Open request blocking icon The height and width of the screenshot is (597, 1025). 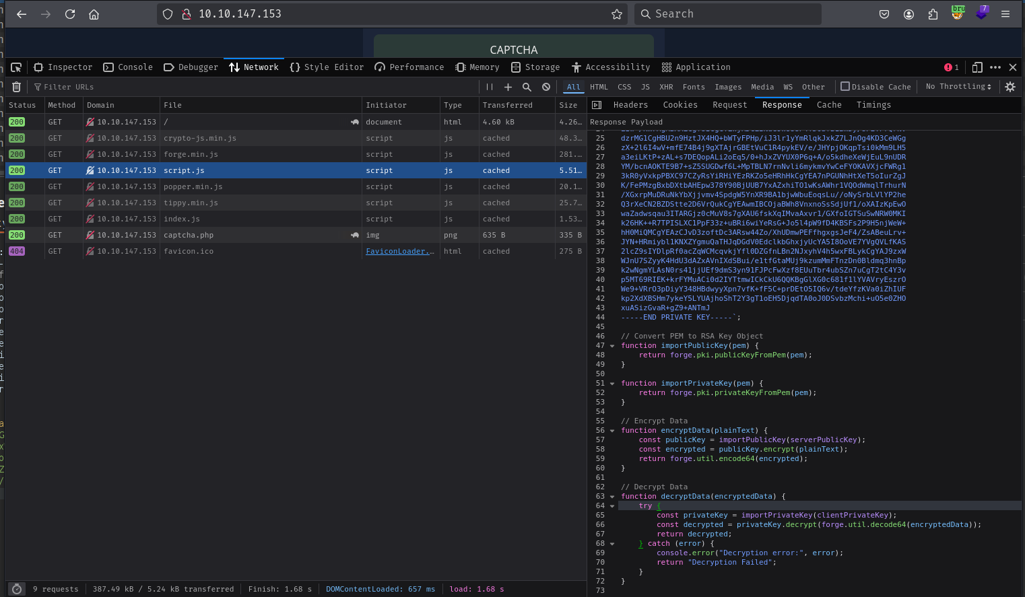tap(546, 87)
